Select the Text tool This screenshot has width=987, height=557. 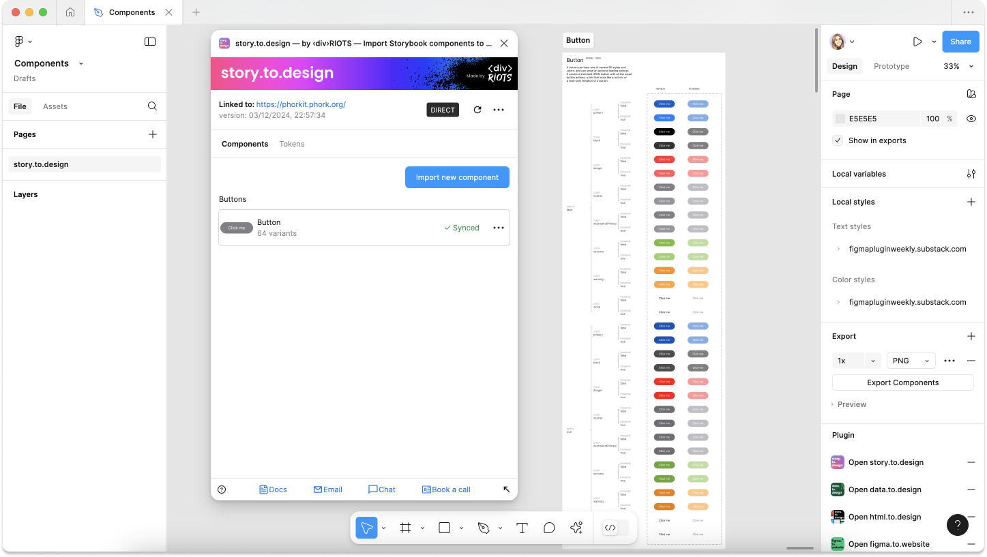522,528
